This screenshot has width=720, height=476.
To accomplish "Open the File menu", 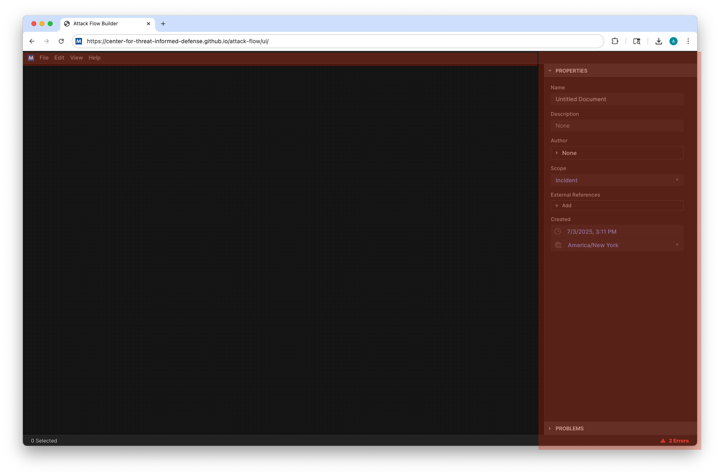I will (x=44, y=58).
